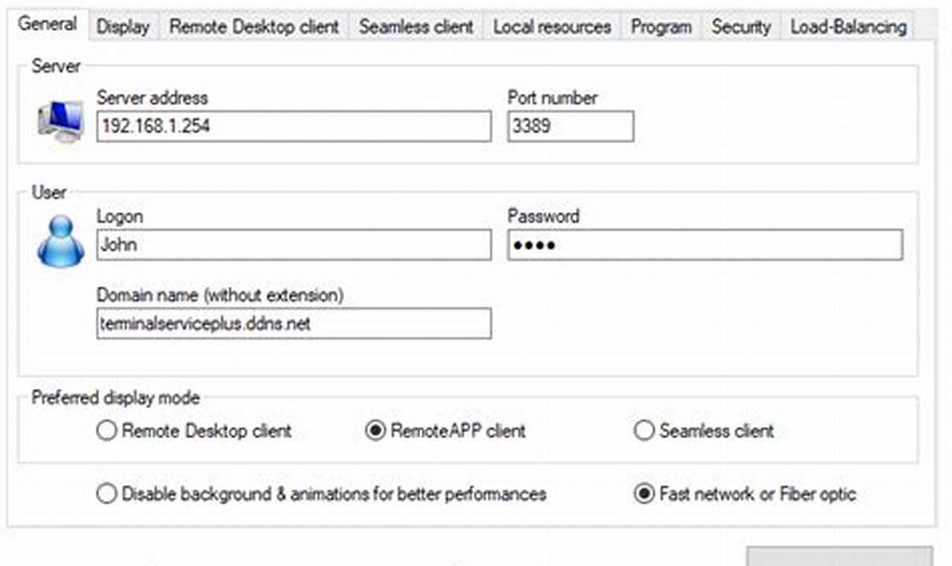Enable disabling background & animations for performance
Screen dimensions: 952x566
(x=105, y=494)
